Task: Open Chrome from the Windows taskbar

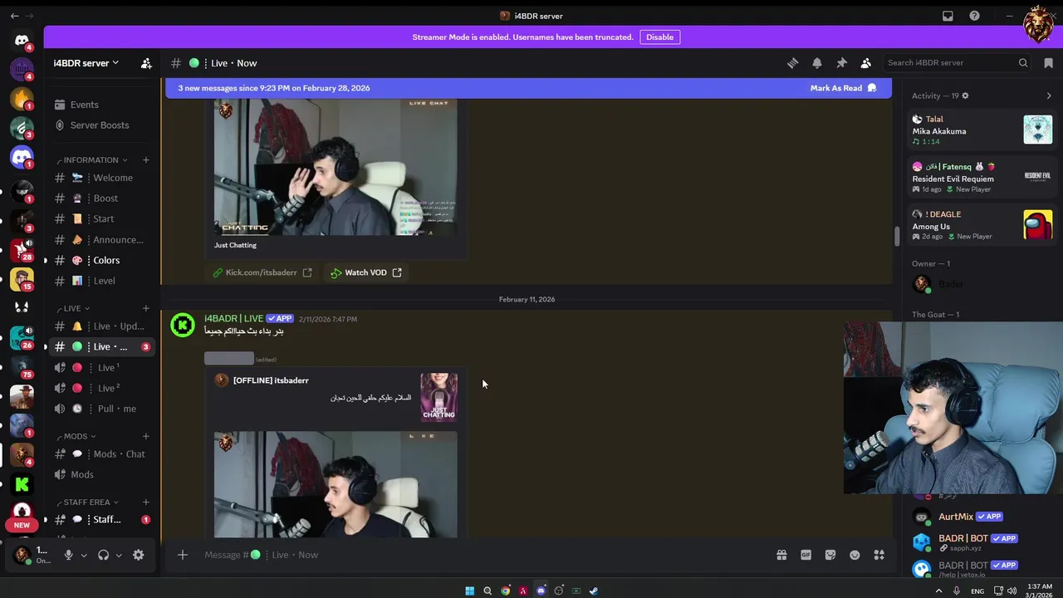Action: click(x=506, y=591)
